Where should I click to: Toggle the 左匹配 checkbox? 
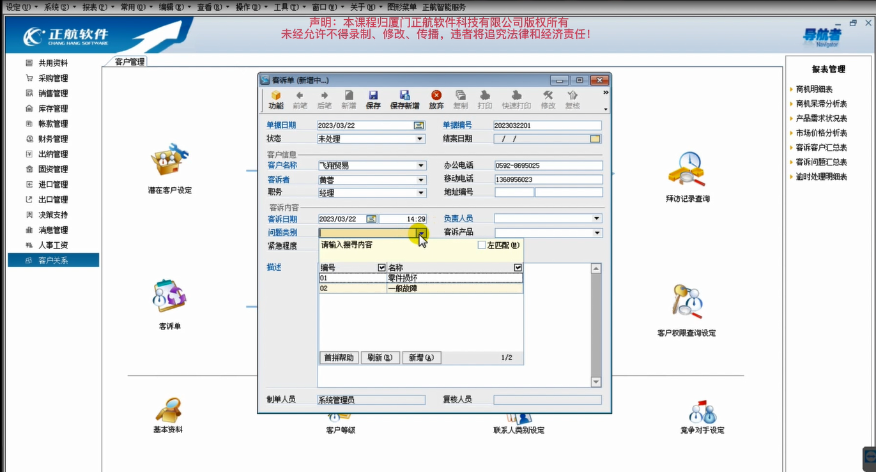[482, 245]
